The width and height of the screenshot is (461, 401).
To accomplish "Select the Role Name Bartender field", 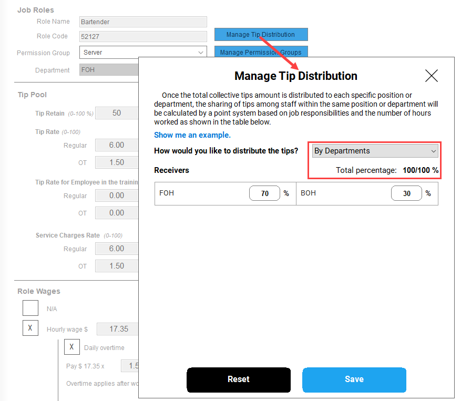I will point(142,22).
